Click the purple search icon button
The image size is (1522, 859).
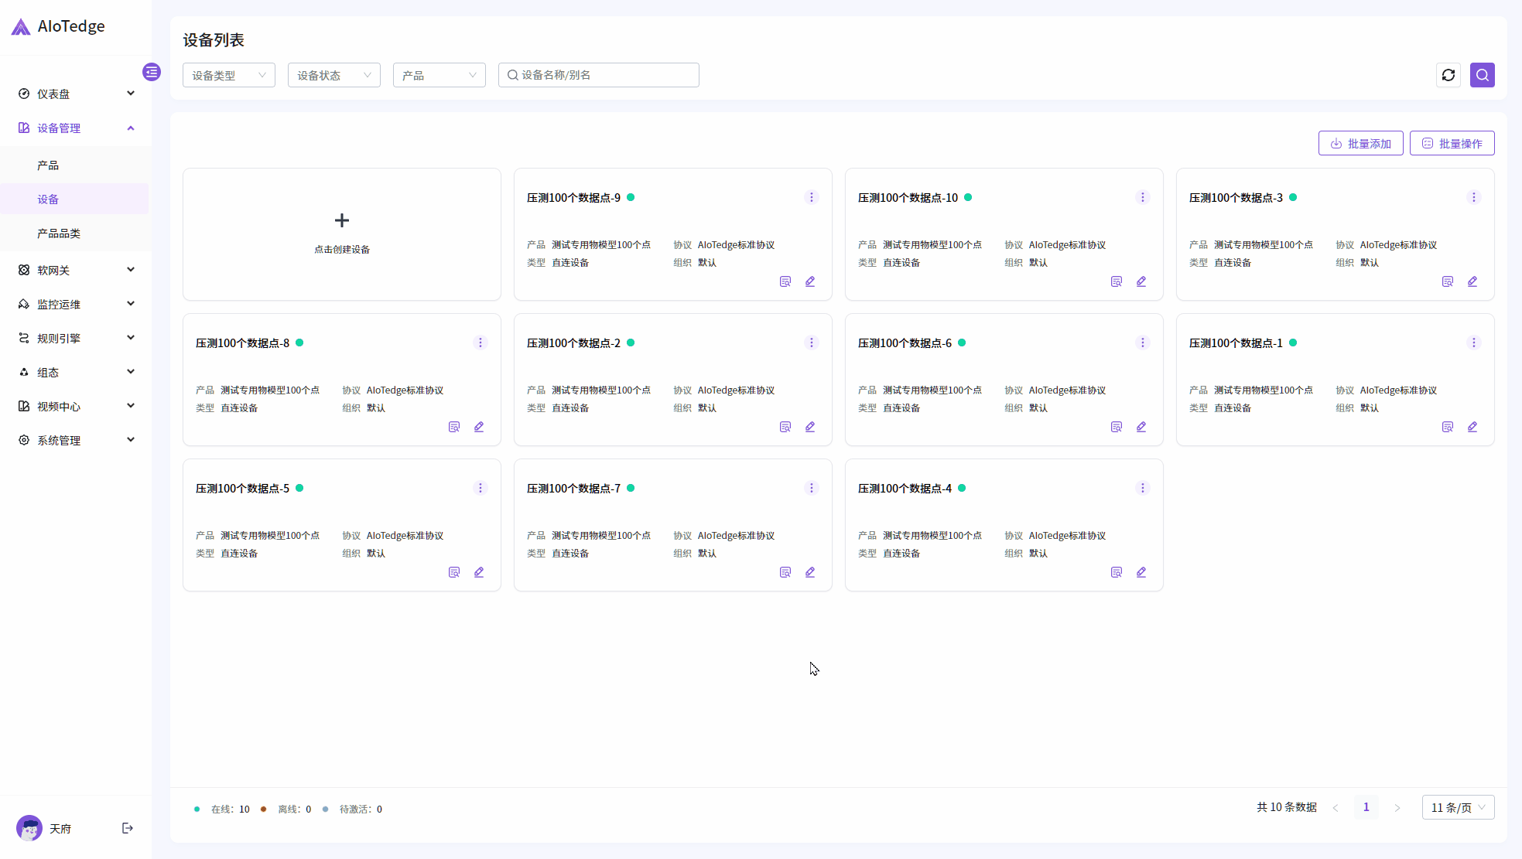pos(1482,75)
